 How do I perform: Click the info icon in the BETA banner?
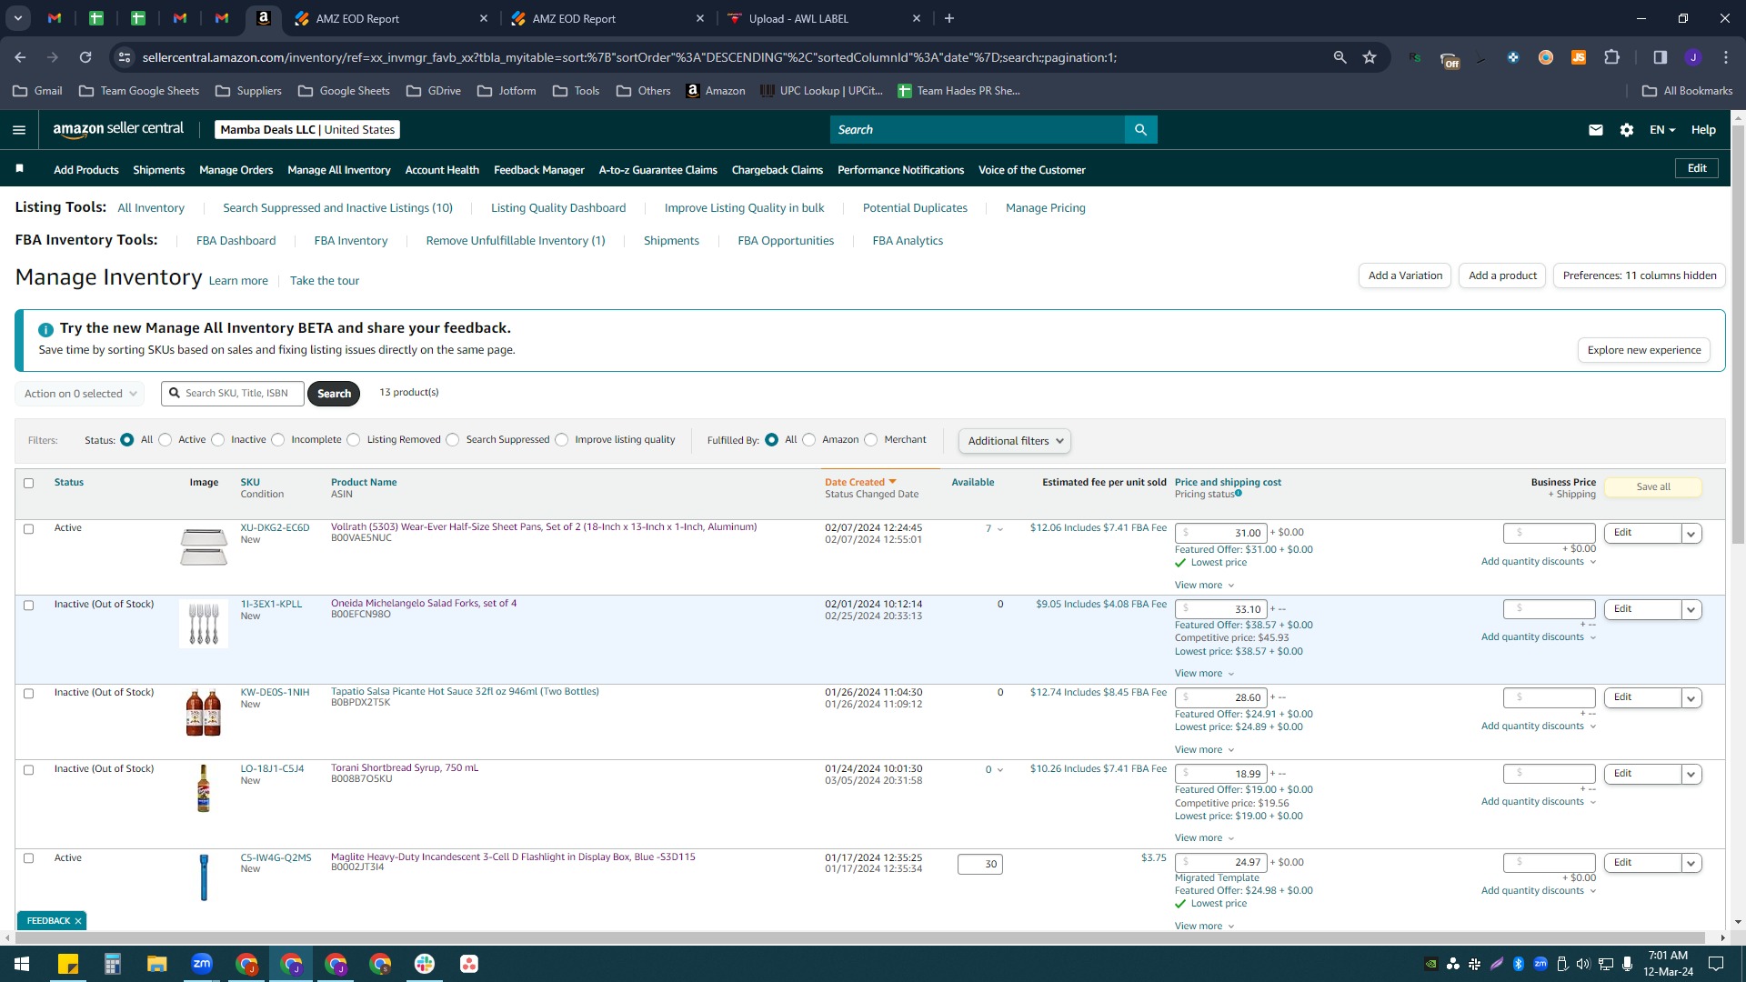point(45,329)
